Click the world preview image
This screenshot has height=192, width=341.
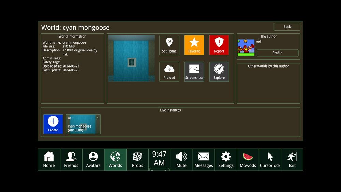(x=132, y=58)
